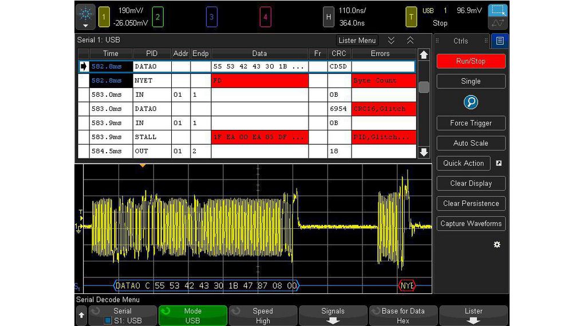Open controls settings gear icon

[x=496, y=244]
